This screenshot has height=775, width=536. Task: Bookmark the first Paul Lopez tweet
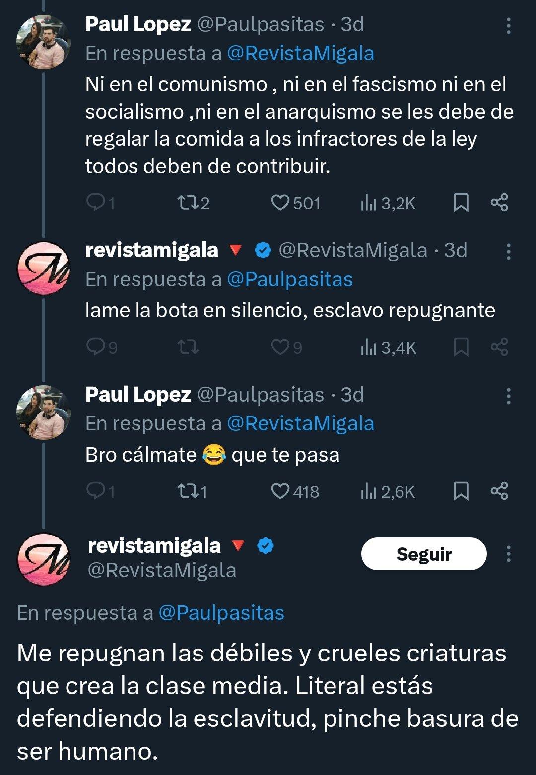461,203
